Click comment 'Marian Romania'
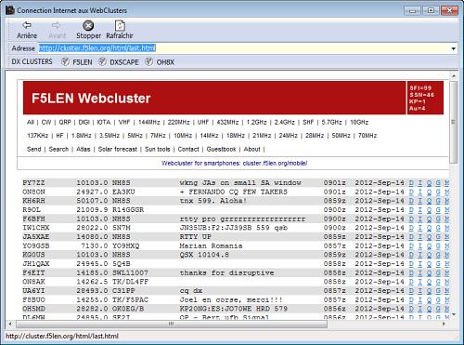The width and height of the screenshot is (464, 345). point(211,245)
